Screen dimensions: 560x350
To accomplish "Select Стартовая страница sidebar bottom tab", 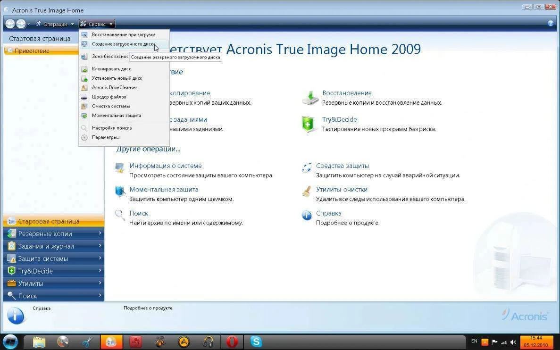I will pyautogui.click(x=54, y=221).
